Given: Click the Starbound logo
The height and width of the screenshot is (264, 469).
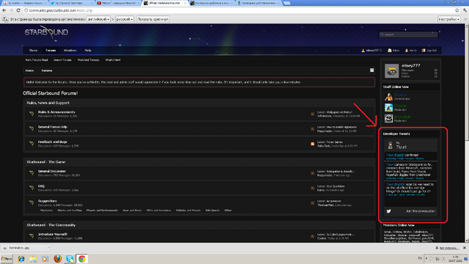Looking at the screenshot, I should [x=46, y=32].
